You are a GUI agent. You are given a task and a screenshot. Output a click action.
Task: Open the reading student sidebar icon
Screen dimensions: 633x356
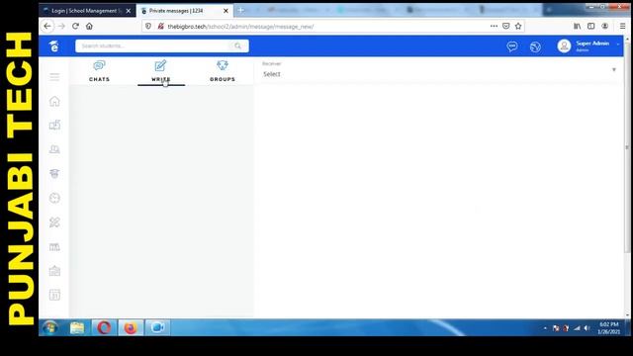point(54,149)
